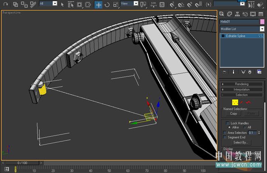This screenshot has height=173, width=267.
Task: Click the Align tool icon
Action: [260, 5]
